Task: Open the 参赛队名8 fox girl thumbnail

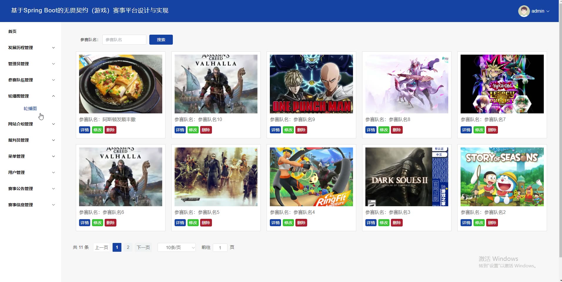Action: click(x=407, y=84)
